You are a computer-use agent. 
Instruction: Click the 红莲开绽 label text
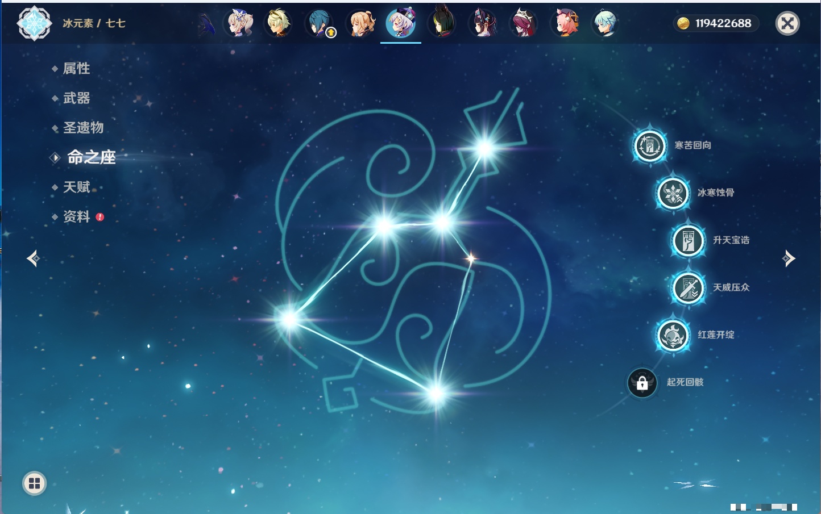pyautogui.click(x=716, y=335)
